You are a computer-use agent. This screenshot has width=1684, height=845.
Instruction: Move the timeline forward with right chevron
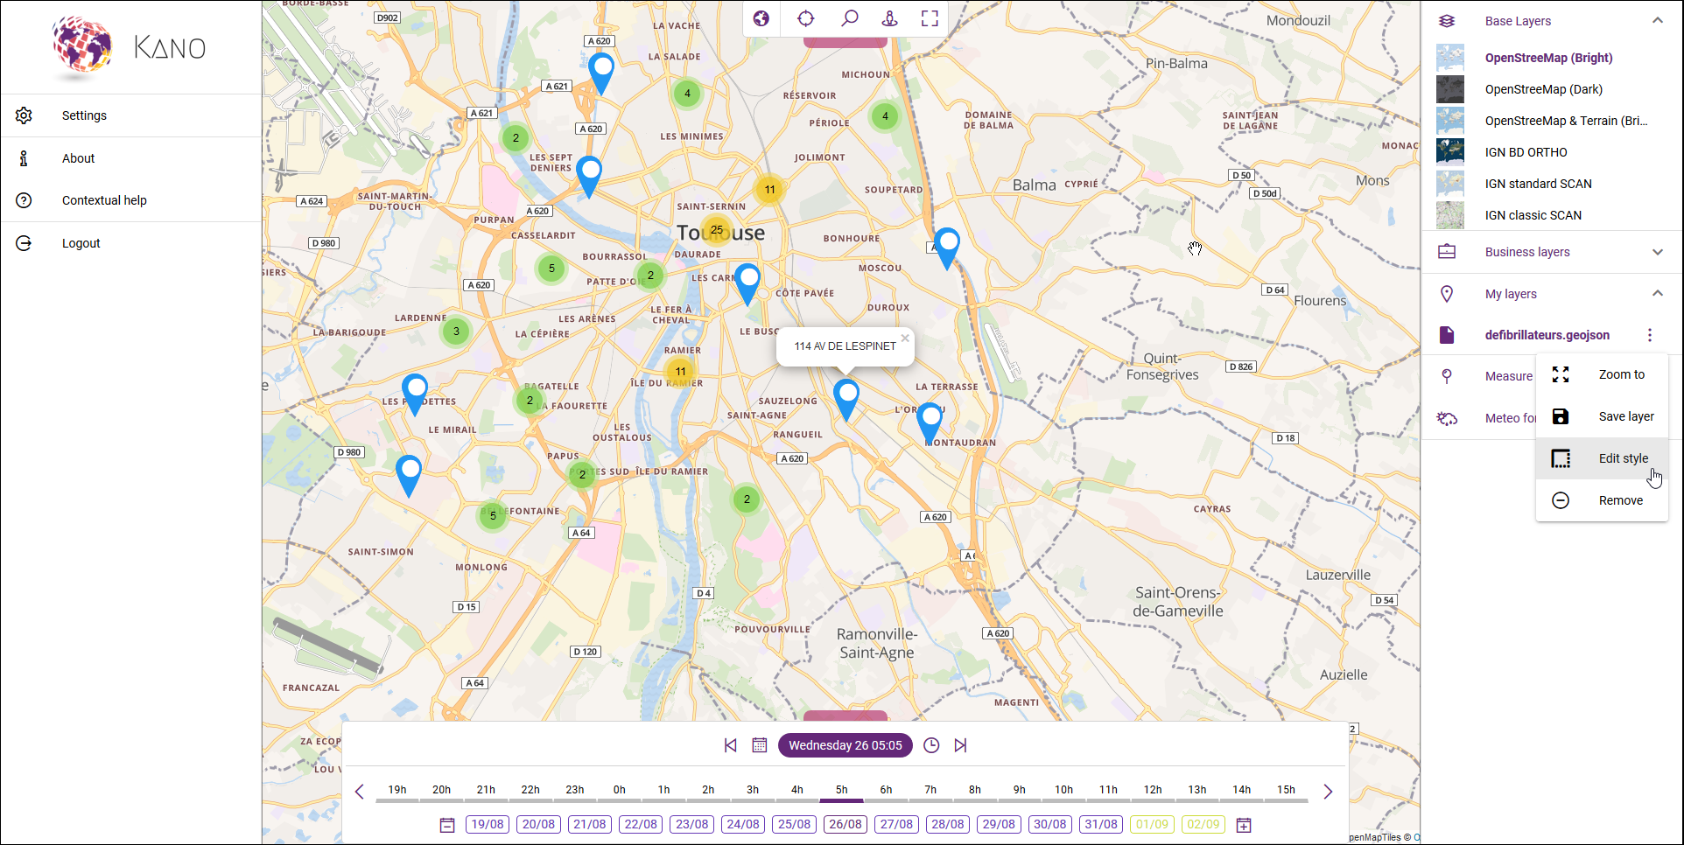coord(1328,792)
